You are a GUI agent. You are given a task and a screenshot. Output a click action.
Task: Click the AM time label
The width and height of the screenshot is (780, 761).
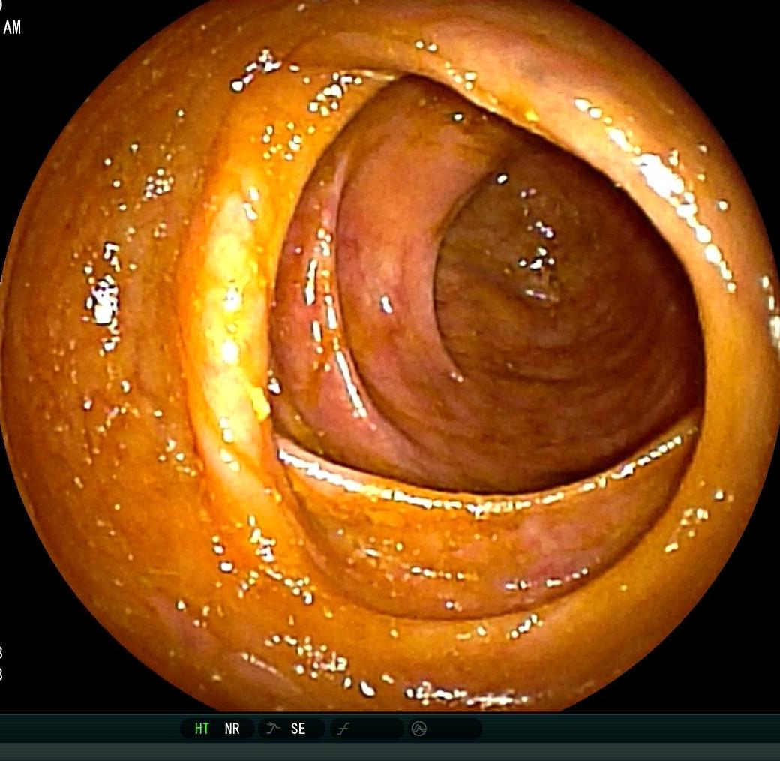12,27
